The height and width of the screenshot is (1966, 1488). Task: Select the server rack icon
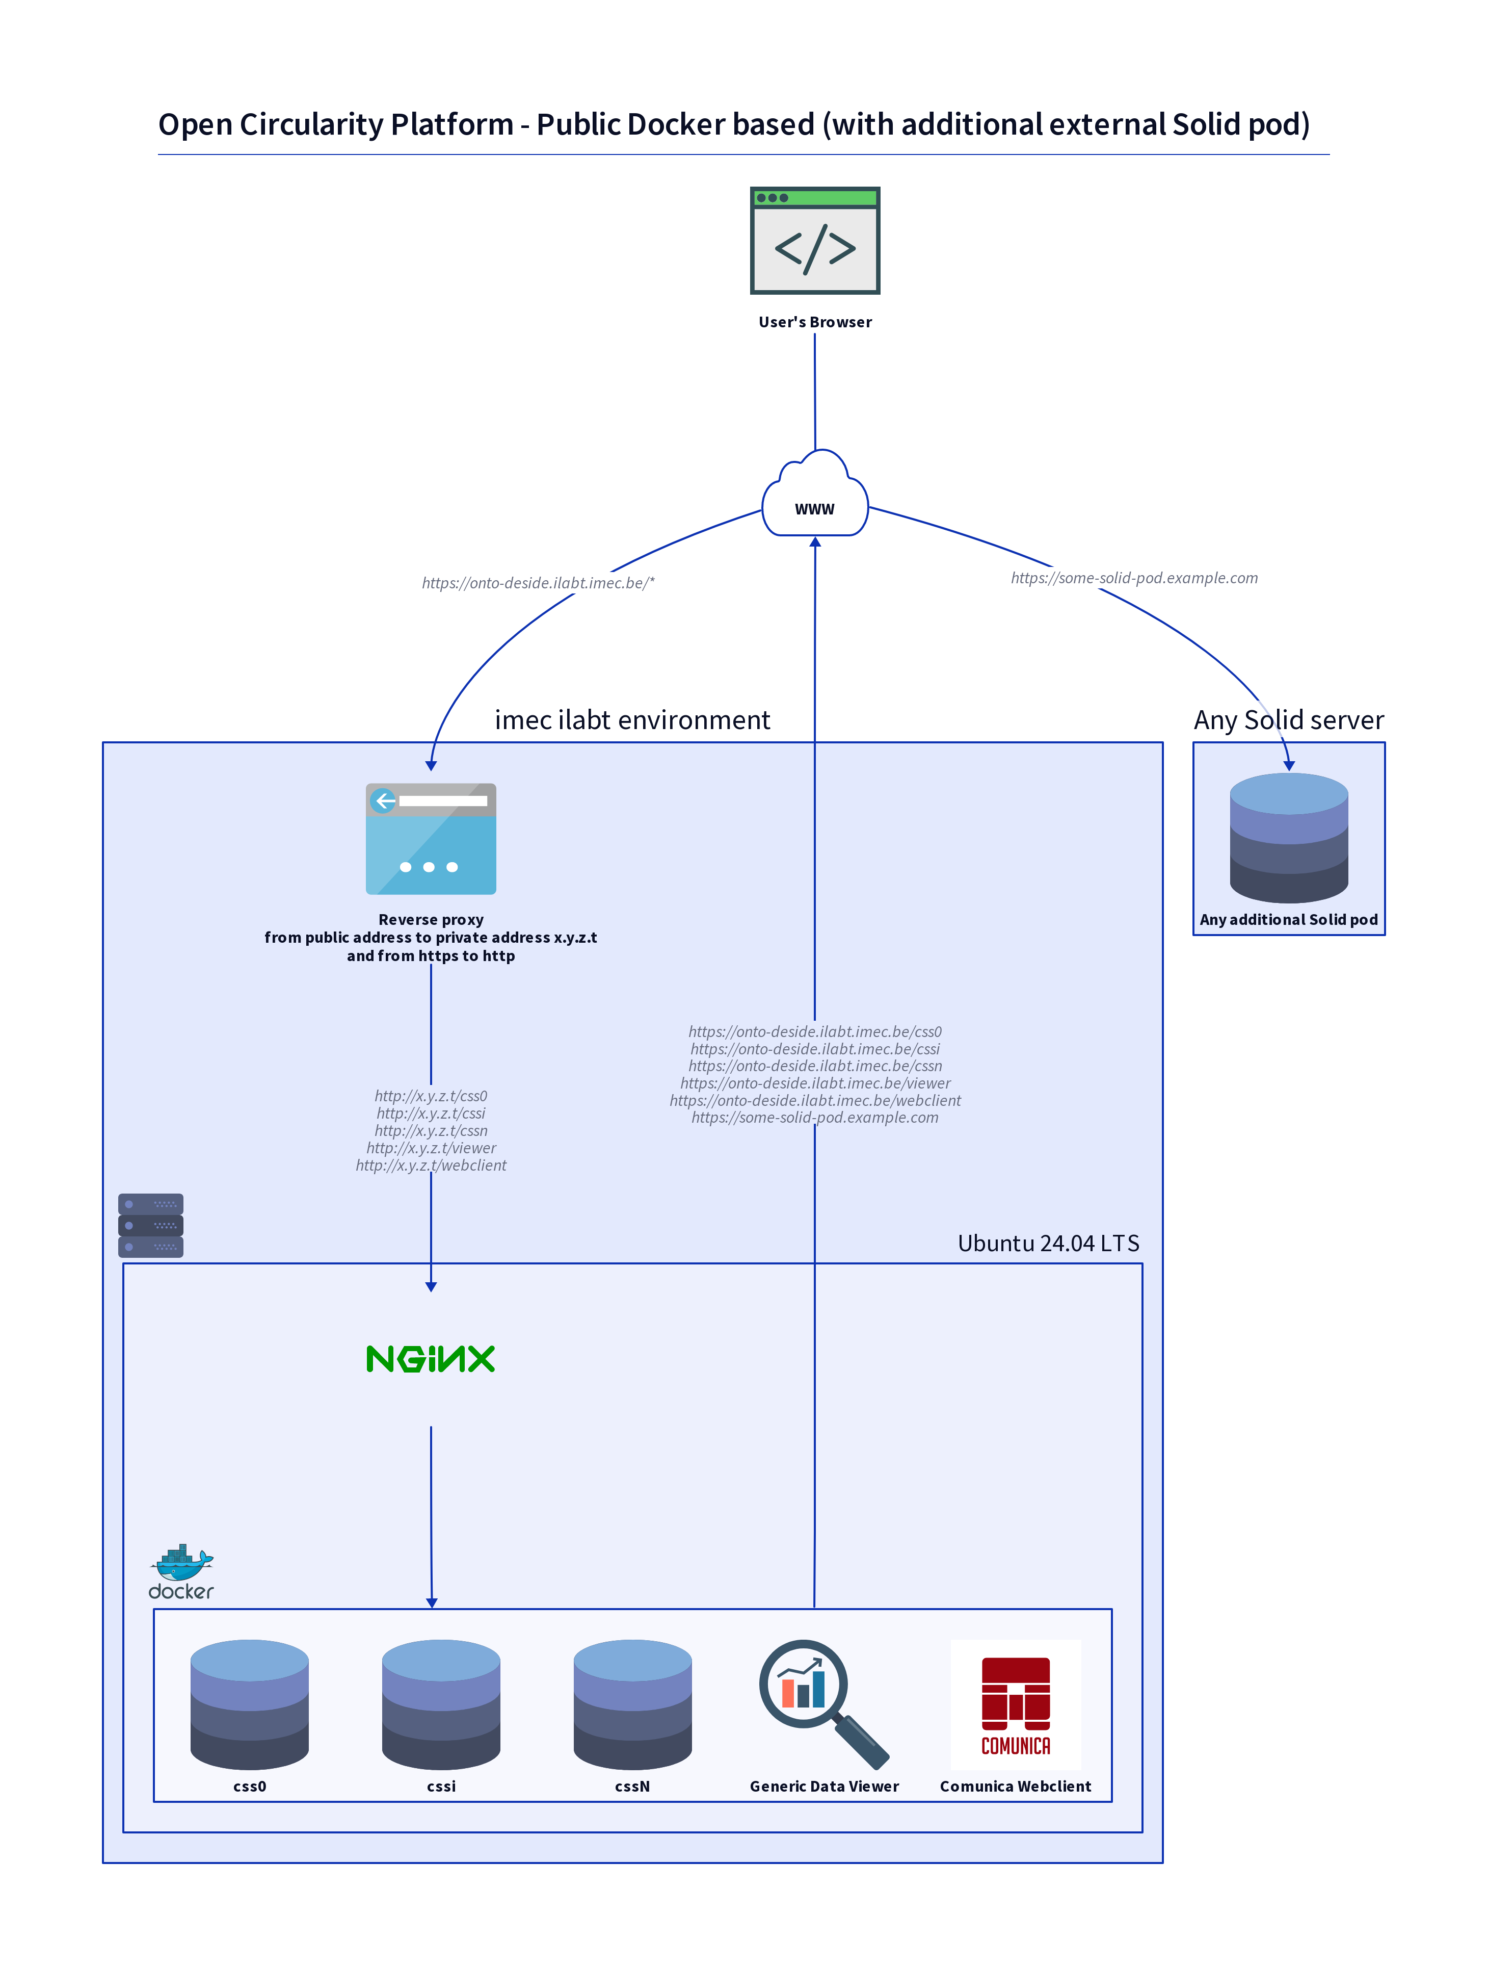tap(150, 1225)
